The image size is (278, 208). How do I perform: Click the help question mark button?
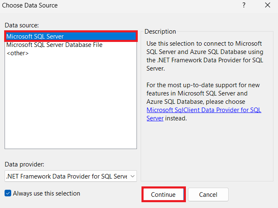tap(244, 5)
